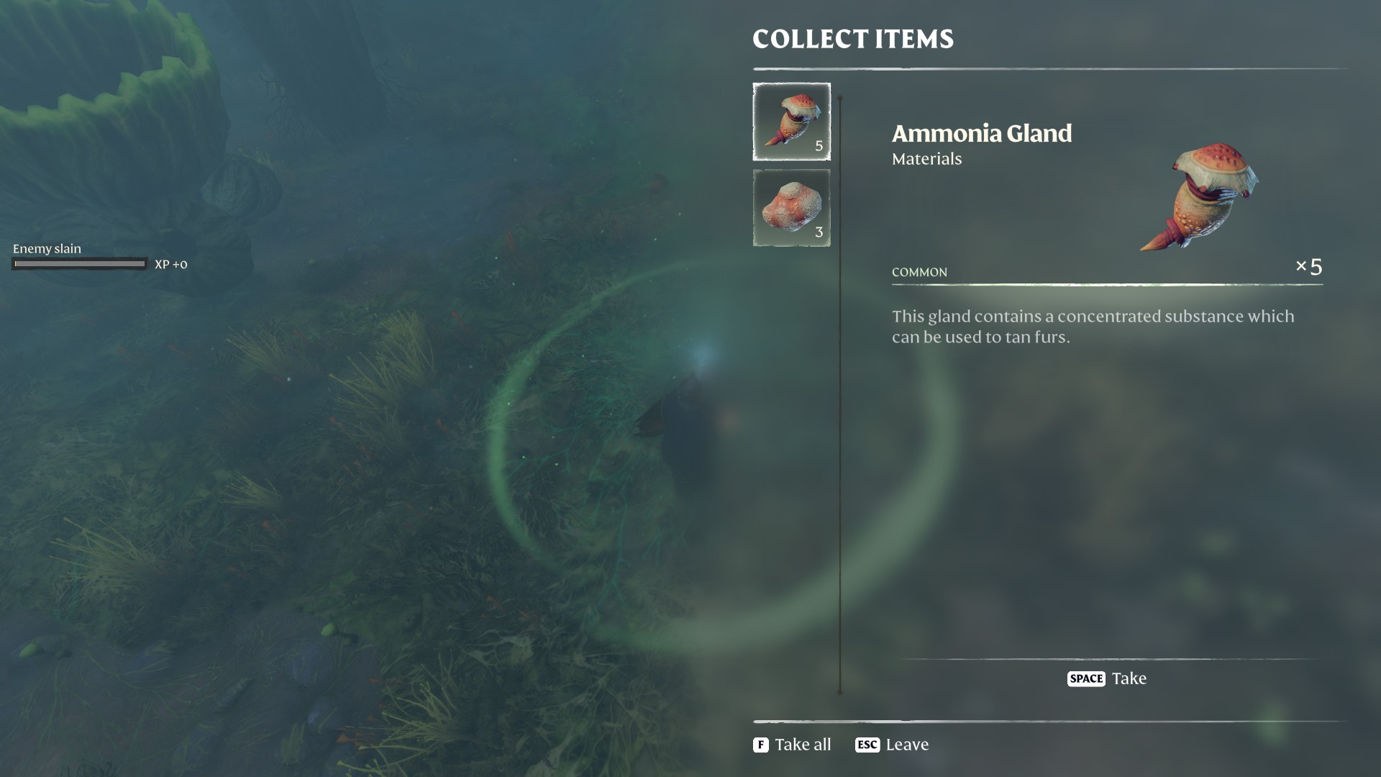
Task: Click the Enemy slain notification text
Action: pyautogui.click(x=47, y=248)
